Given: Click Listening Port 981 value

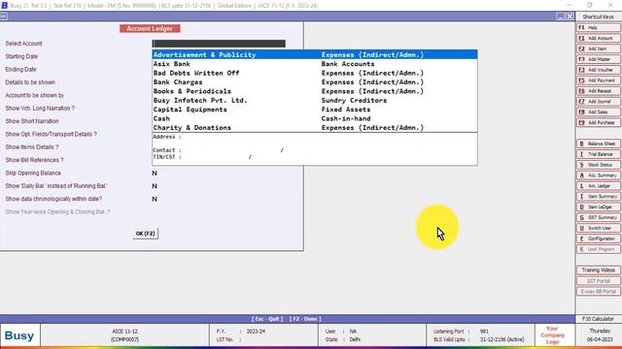Looking at the screenshot, I should (484, 332).
